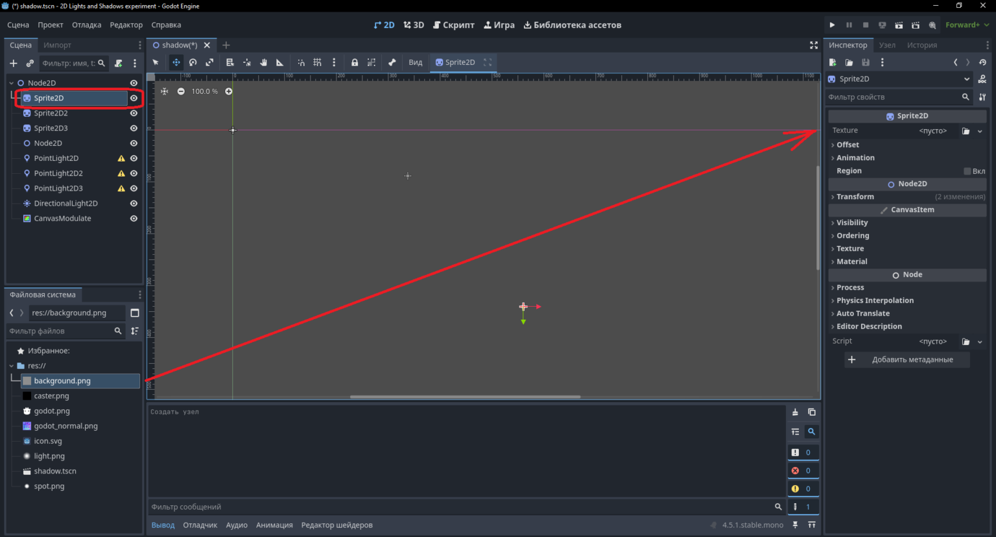Open the Отладка menu

86,25
